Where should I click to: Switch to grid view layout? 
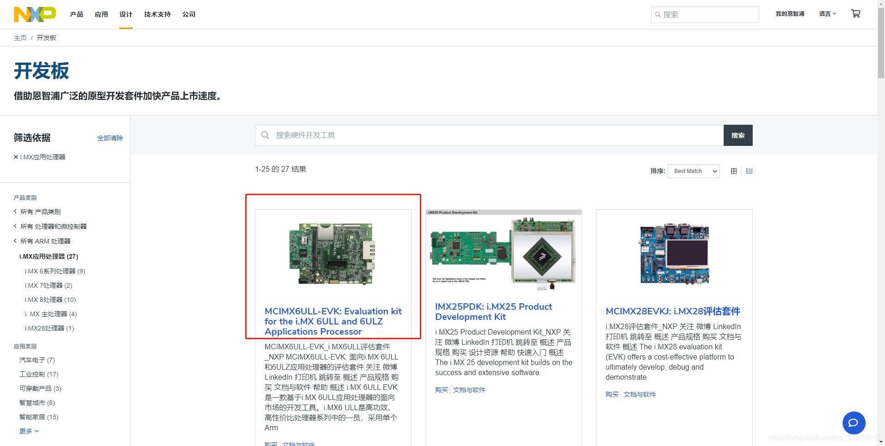tap(734, 171)
